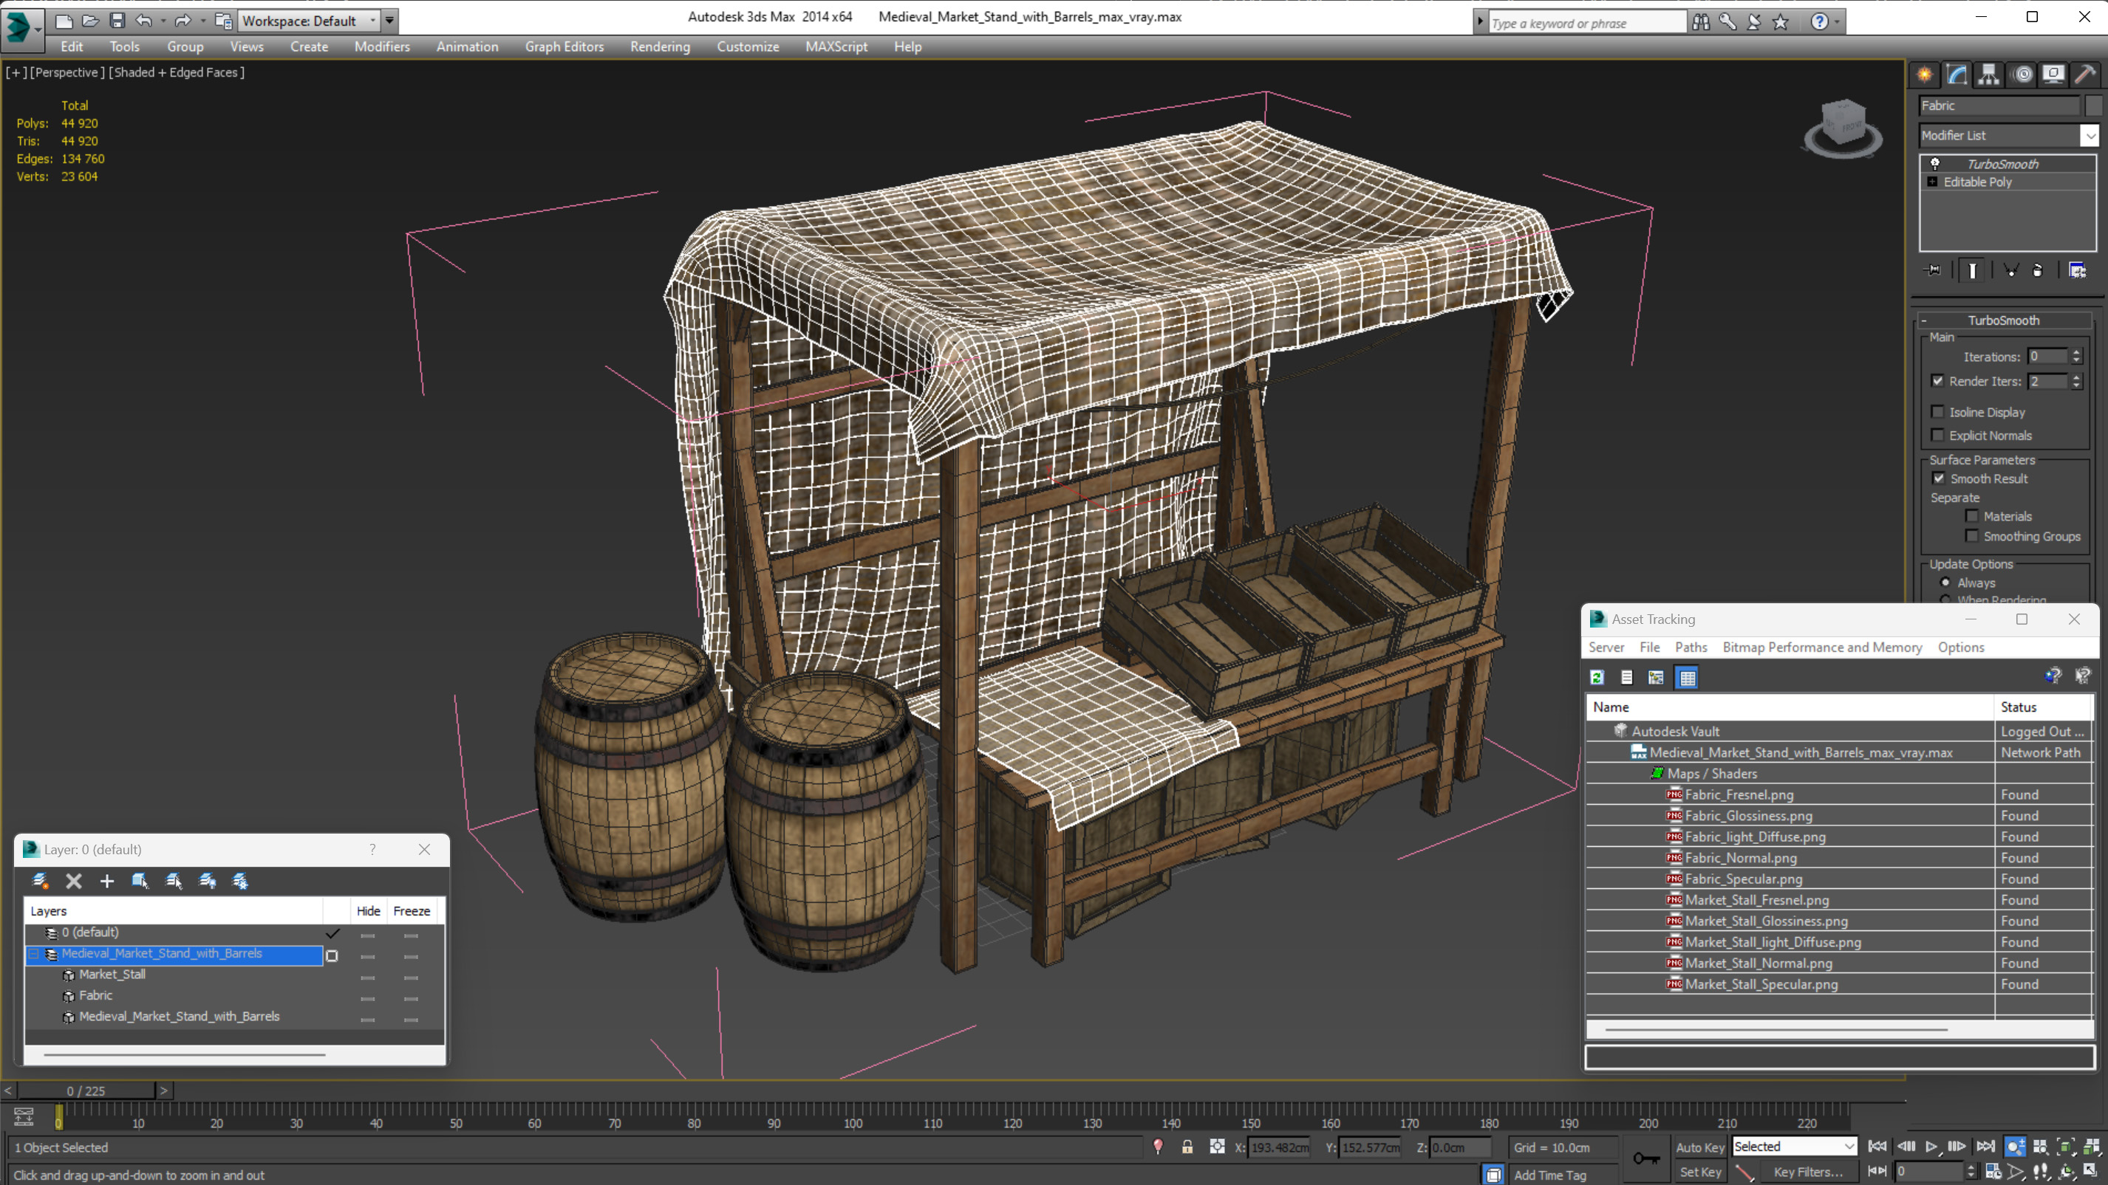2108x1185 pixels.
Task: Open the Selected key mode dropdown
Action: point(1794,1147)
